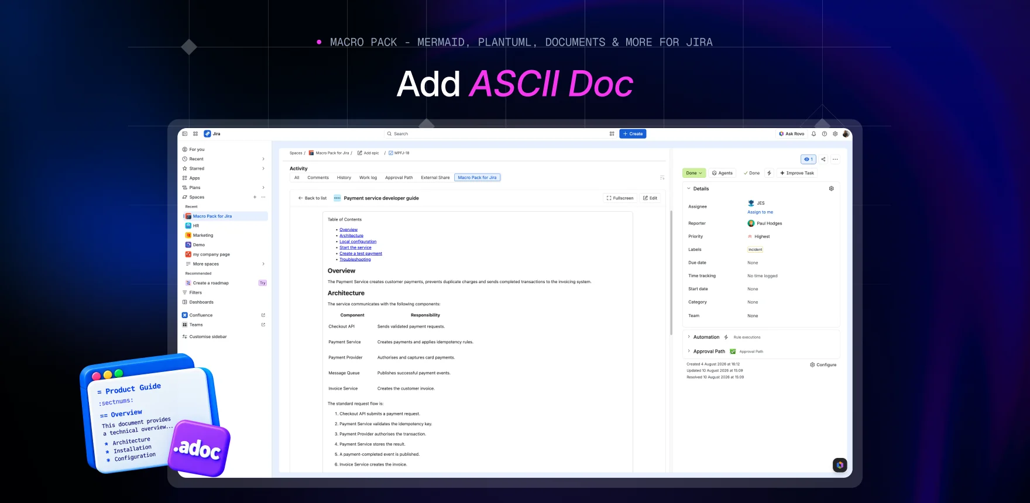Open the Spaces more options ellipsis
1030x503 pixels.
263,197
